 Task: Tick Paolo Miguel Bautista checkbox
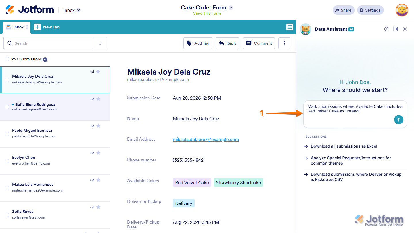pyautogui.click(x=7, y=134)
